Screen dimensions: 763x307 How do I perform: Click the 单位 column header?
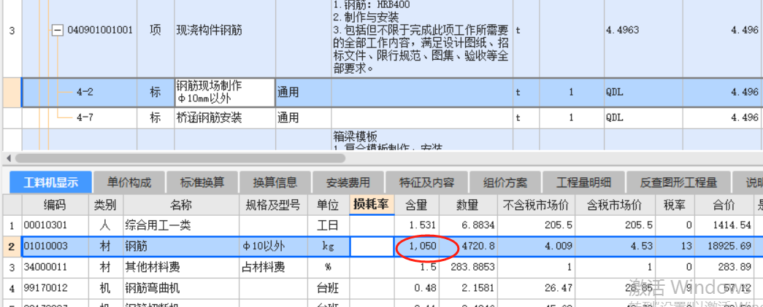click(329, 206)
